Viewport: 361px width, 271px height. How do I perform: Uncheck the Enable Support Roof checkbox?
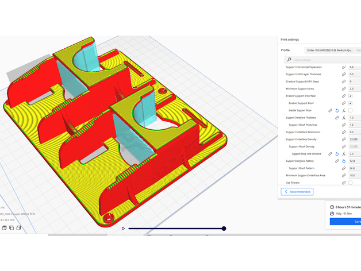[x=351, y=103]
